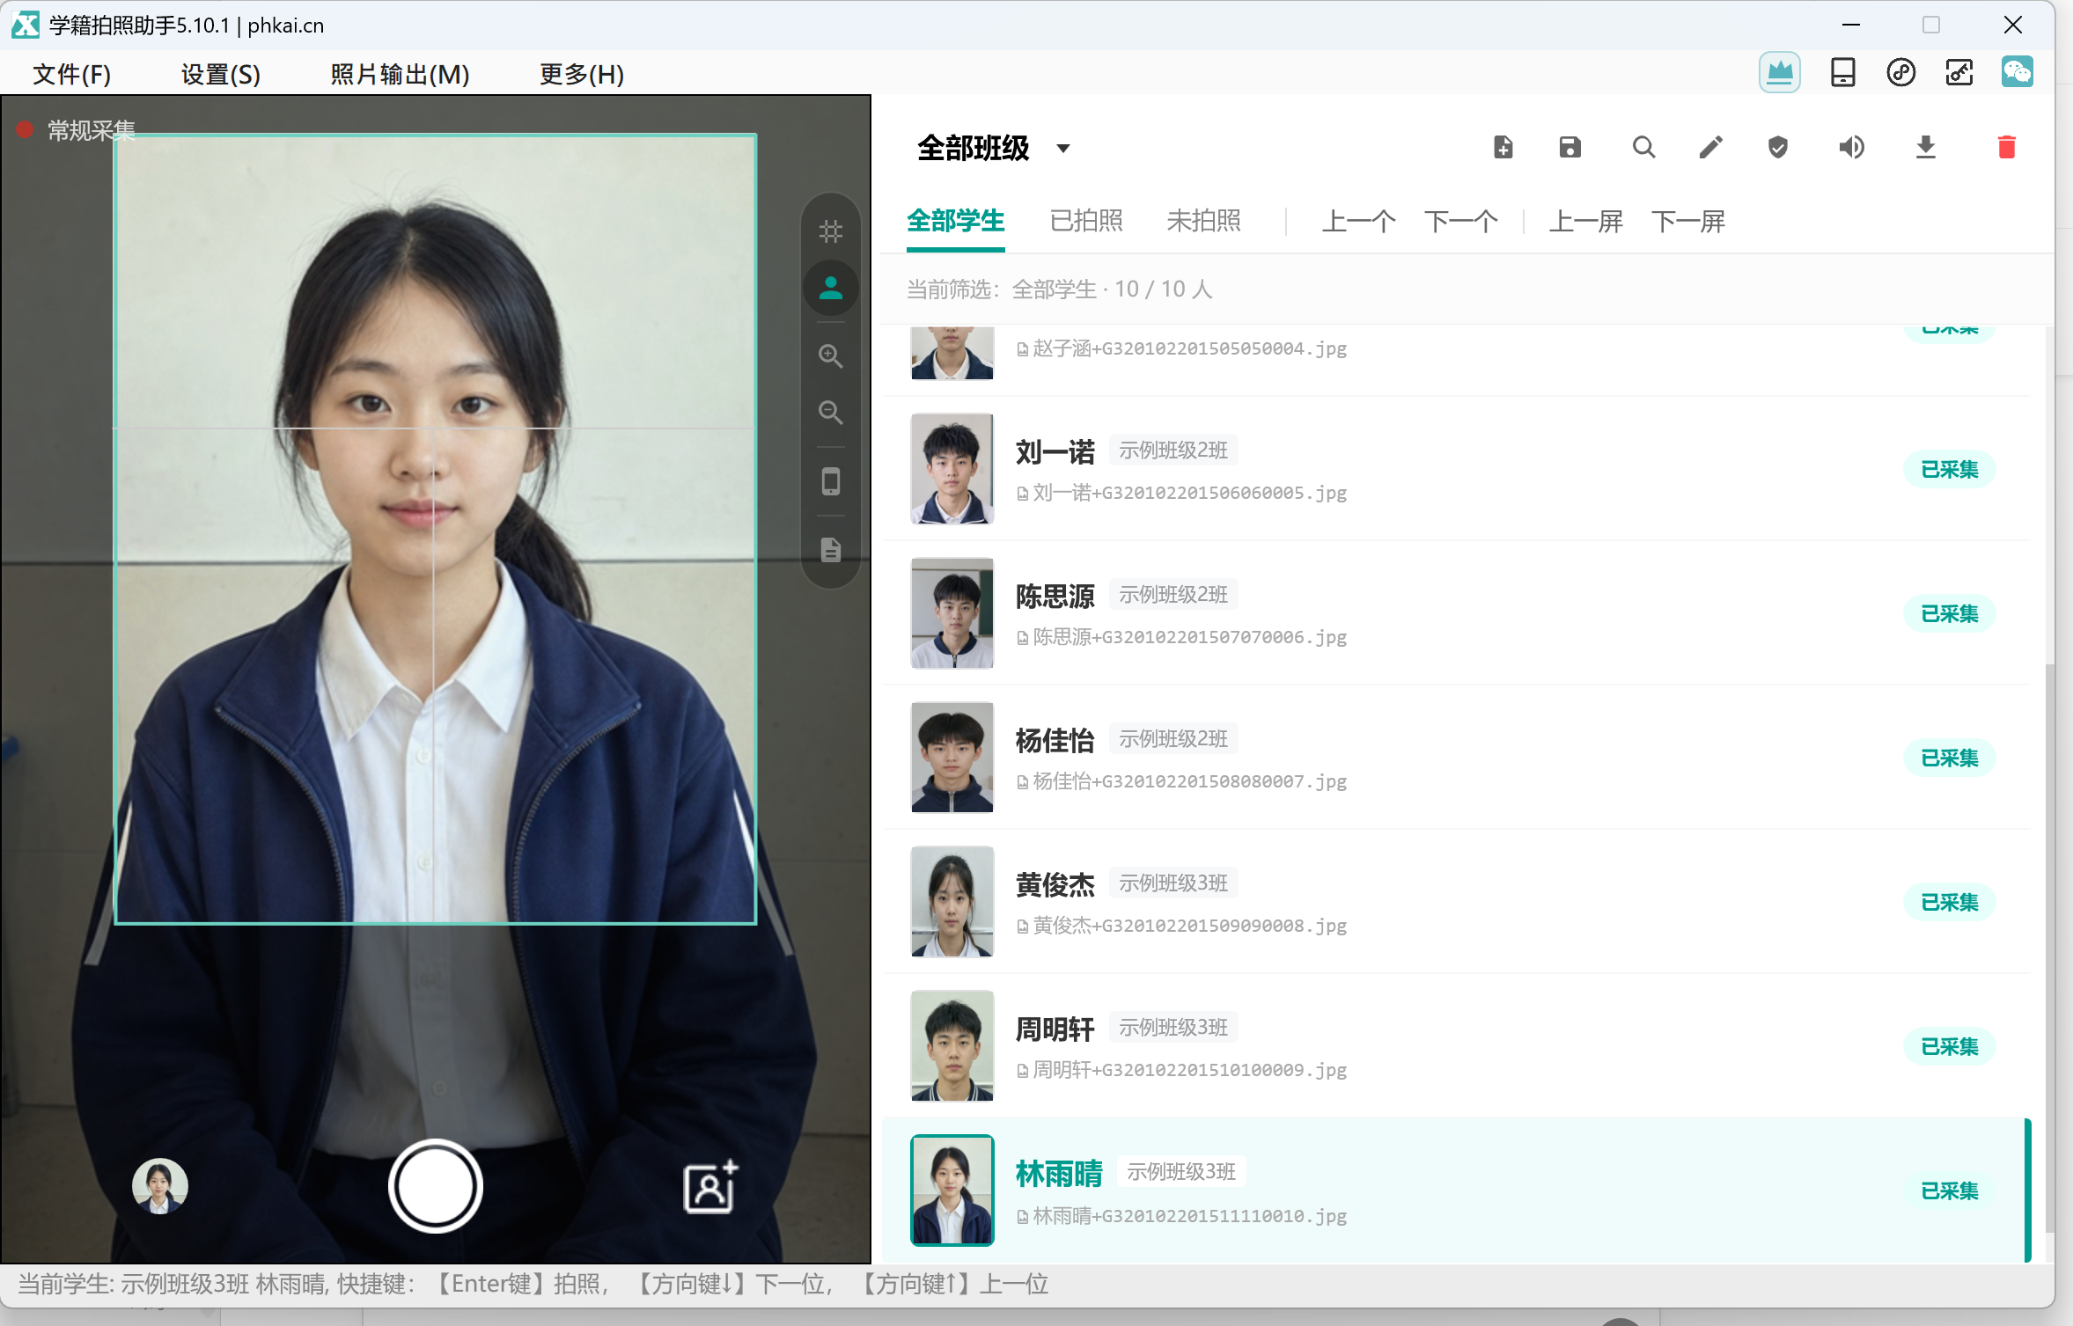Click 刘一诺's photo thumbnail
This screenshot has height=1326, width=2073.
click(952, 469)
